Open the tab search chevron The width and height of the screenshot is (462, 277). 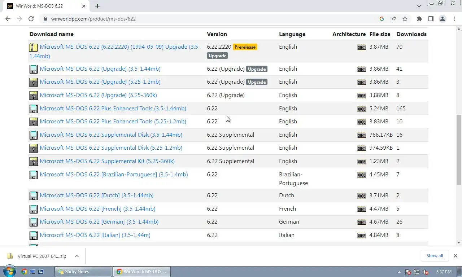click(419, 6)
